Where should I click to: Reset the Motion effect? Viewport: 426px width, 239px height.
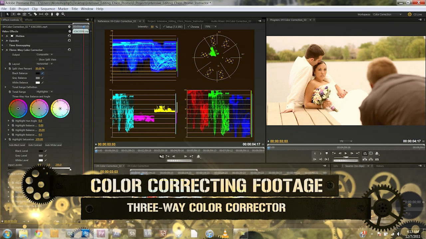[69, 36]
